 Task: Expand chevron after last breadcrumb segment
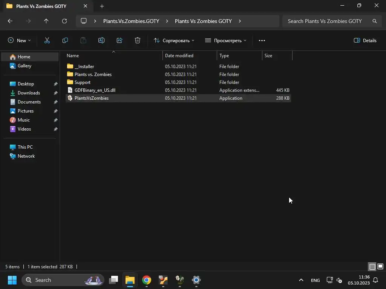[x=240, y=21]
